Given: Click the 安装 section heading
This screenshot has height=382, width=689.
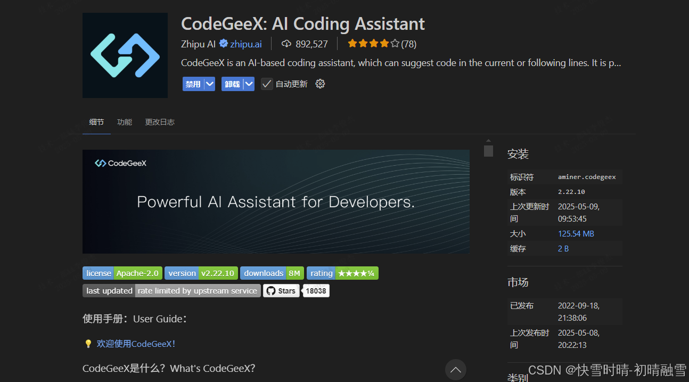Looking at the screenshot, I should tap(518, 154).
